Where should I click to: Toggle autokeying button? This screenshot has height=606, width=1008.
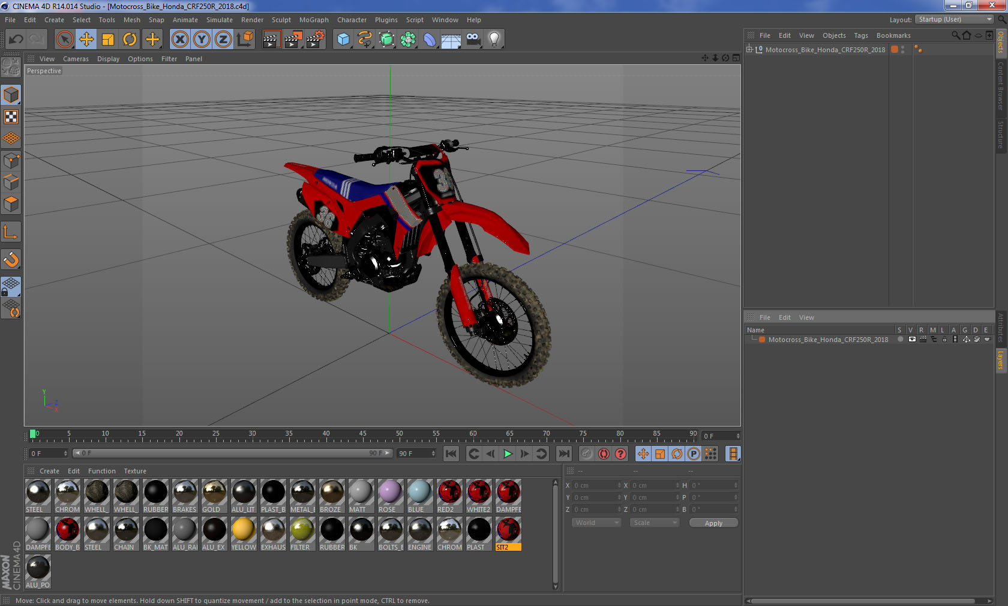(604, 454)
